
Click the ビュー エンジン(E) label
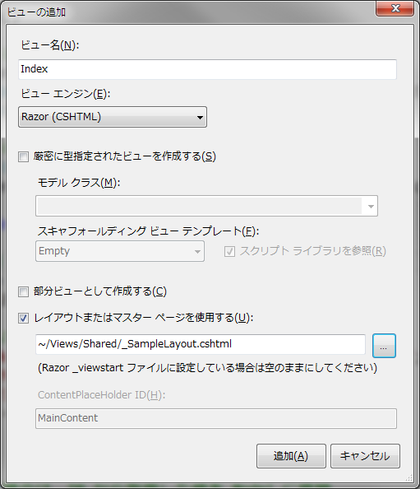coord(66,94)
